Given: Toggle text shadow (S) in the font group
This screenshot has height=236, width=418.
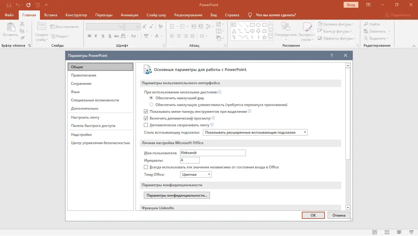Looking at the screenshot, I should 109,36.
